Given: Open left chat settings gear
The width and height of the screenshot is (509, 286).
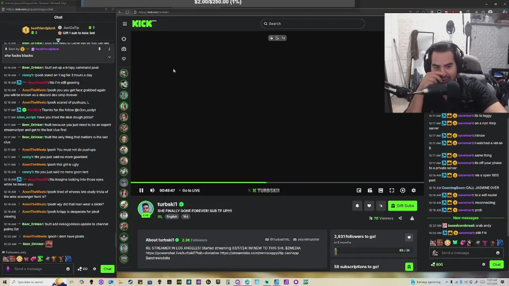Looking at the screenshot, I should tap(94, 269).
